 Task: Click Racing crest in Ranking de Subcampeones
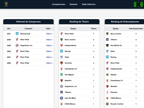pyautogui.click(x=107, y=57)
